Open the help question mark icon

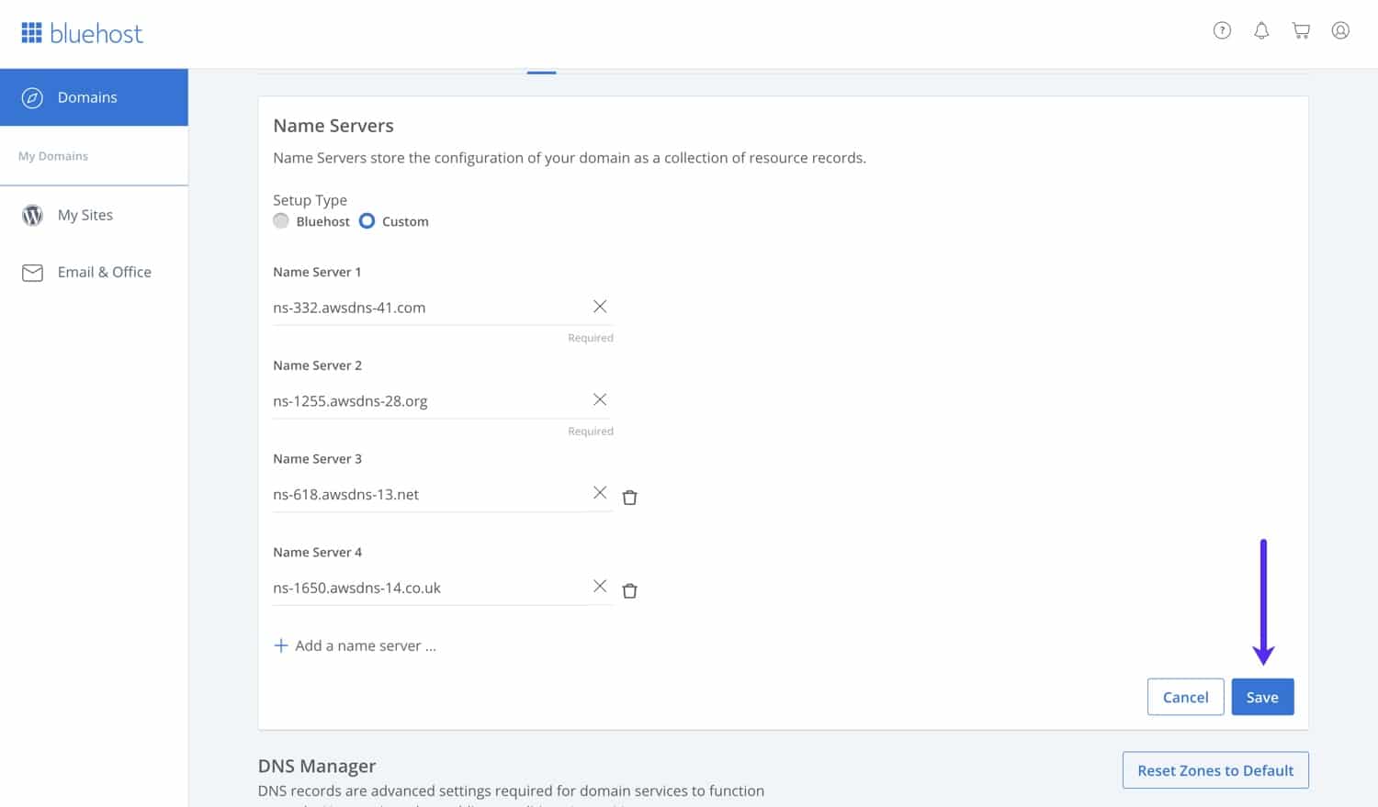1222,30
